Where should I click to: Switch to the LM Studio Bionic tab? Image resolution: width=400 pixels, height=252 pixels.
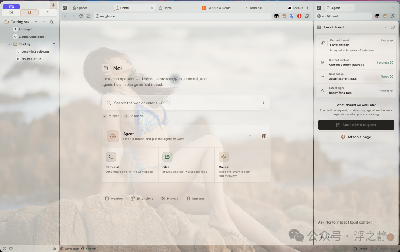pos(218,8)
